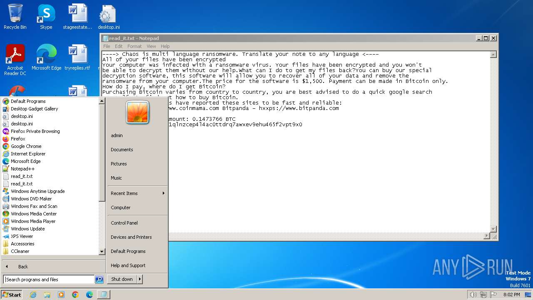Open Control Panel from Start menu
Viewport: 533px width, 300px height.
(x=124, y=223)
